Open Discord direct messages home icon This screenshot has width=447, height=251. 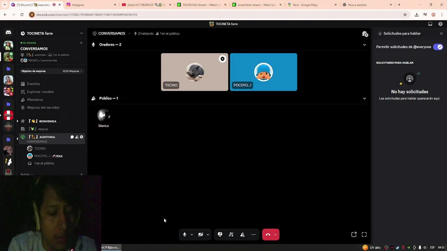[8, 32]
